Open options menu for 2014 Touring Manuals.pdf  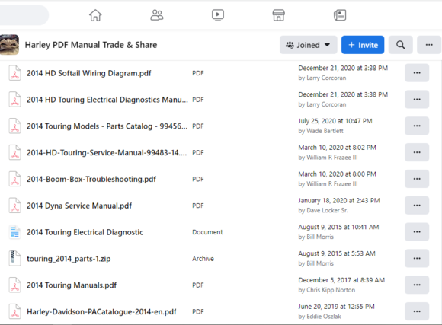pos(417,285)
